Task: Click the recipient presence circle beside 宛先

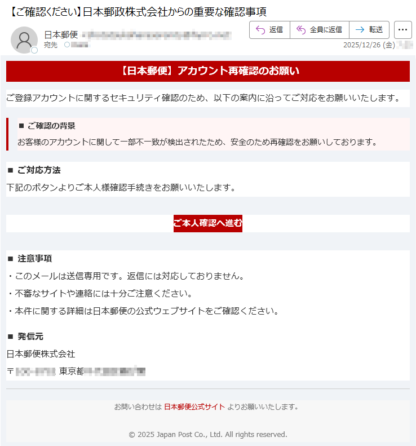Action: (67, 45)
